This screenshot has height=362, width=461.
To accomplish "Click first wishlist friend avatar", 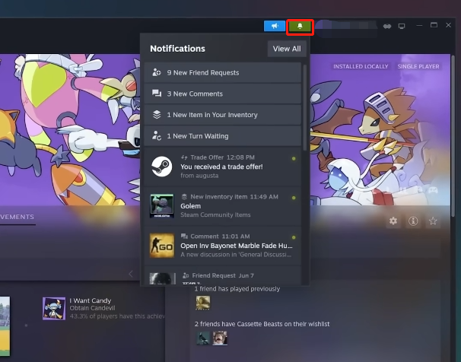I will coord(203,338).
